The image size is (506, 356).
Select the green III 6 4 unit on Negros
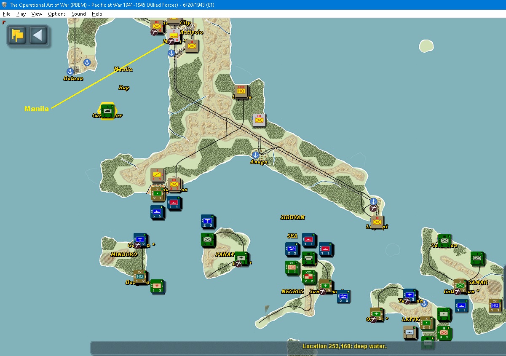tap(309, 258)
